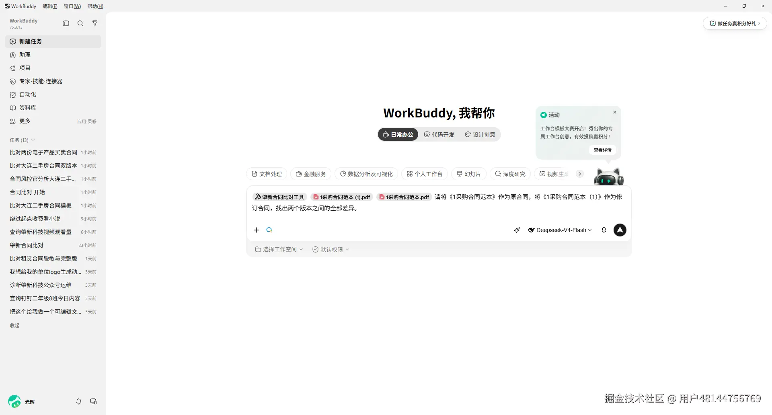Image resolution: width=772 pixels, height=415 pixels.
Task: Click 应用·灵感 label beside 更多
Action: (x=87, y=121)
